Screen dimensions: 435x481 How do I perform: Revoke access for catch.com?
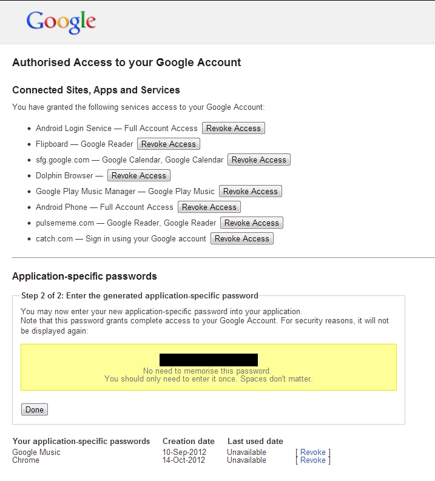pyautogui.click(x=241, y=238)
